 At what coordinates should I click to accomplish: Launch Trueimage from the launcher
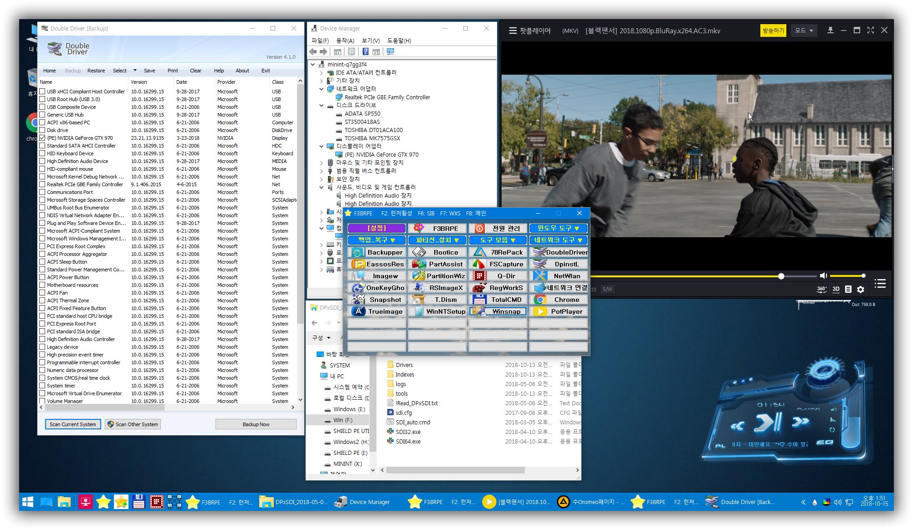pyautogui.click(x=377, y=311)
